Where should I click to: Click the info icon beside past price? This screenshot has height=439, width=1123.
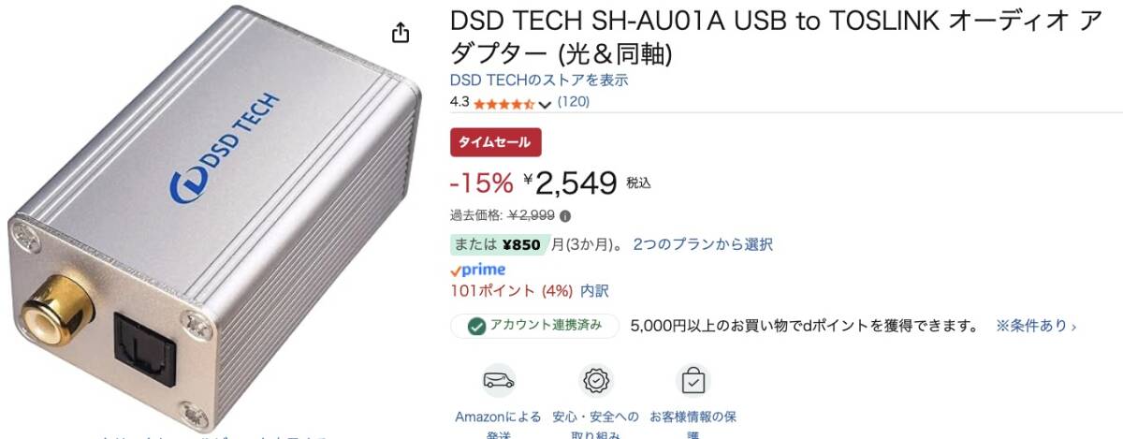coord(566,215)
